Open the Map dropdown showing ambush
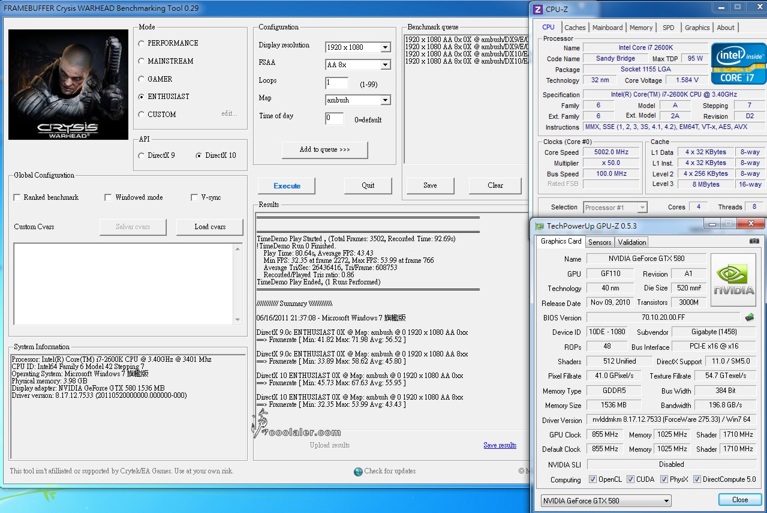Viewport: 767px width, 513px height. 358,100
